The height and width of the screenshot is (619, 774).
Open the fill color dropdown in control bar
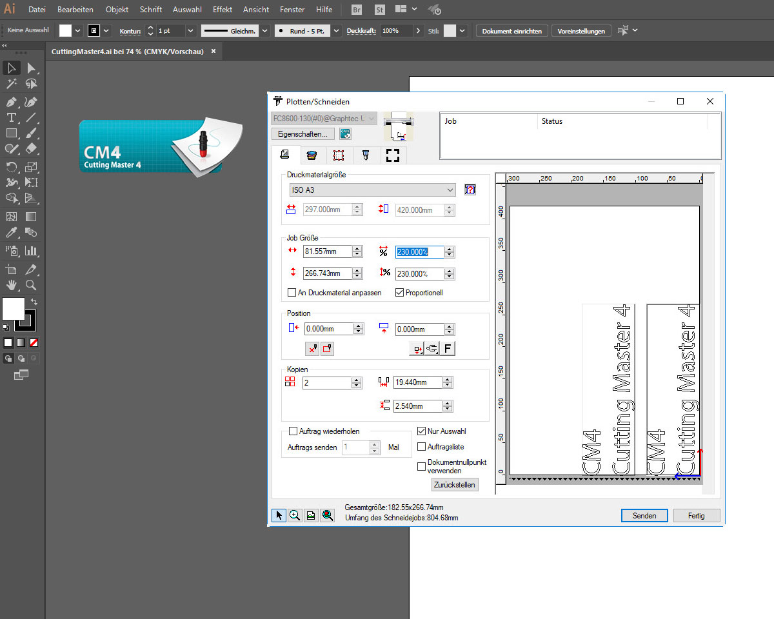click(78, 30)
